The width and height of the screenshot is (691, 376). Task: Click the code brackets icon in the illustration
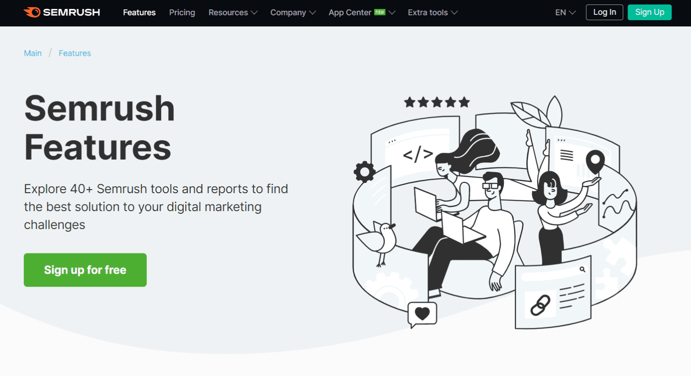(418, 155)
